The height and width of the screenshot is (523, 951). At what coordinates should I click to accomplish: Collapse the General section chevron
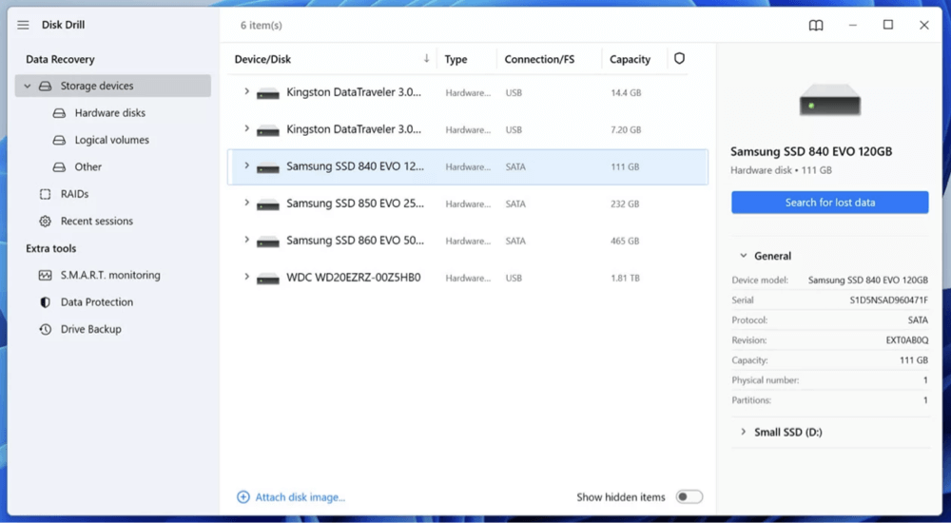pyautogui.click(x=743, y=256)
